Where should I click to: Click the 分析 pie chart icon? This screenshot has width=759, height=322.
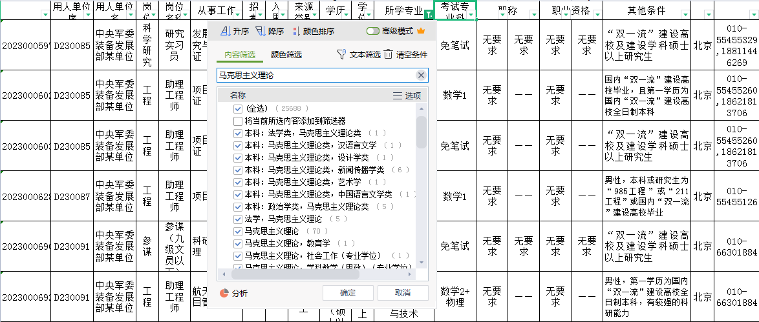pos(224,293)
